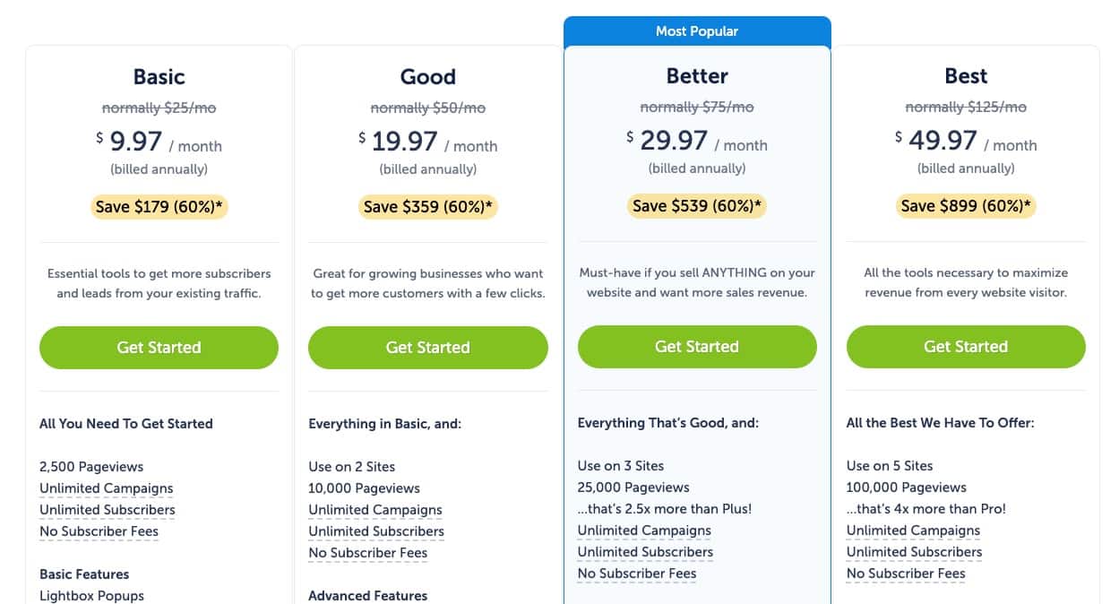Click Get Started under Good plan
This screenshot has height=604, width=1119.
tap(427, 348)
